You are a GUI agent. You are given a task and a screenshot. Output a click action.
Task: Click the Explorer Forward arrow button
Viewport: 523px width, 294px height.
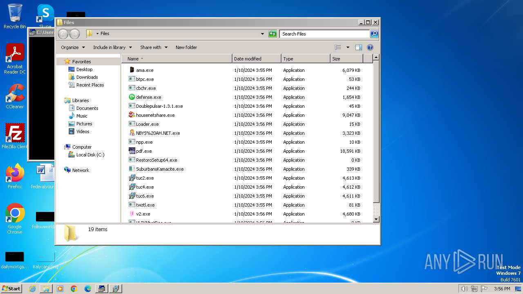(74, 34)
